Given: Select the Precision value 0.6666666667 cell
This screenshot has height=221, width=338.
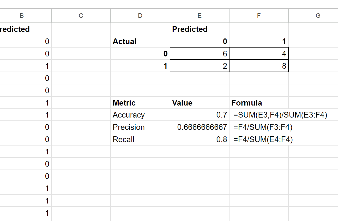Looking at the screenshot, I should coord(200,127).
